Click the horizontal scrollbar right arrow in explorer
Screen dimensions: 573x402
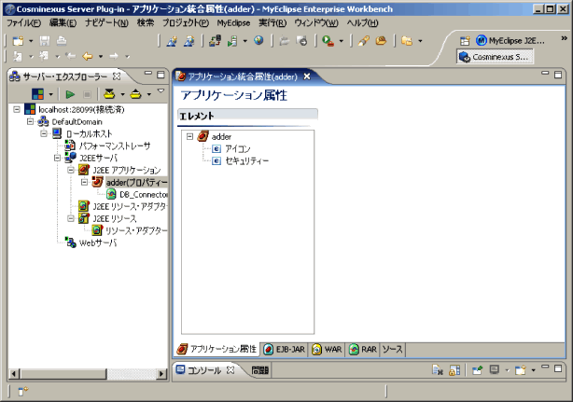tap(161, 373)
